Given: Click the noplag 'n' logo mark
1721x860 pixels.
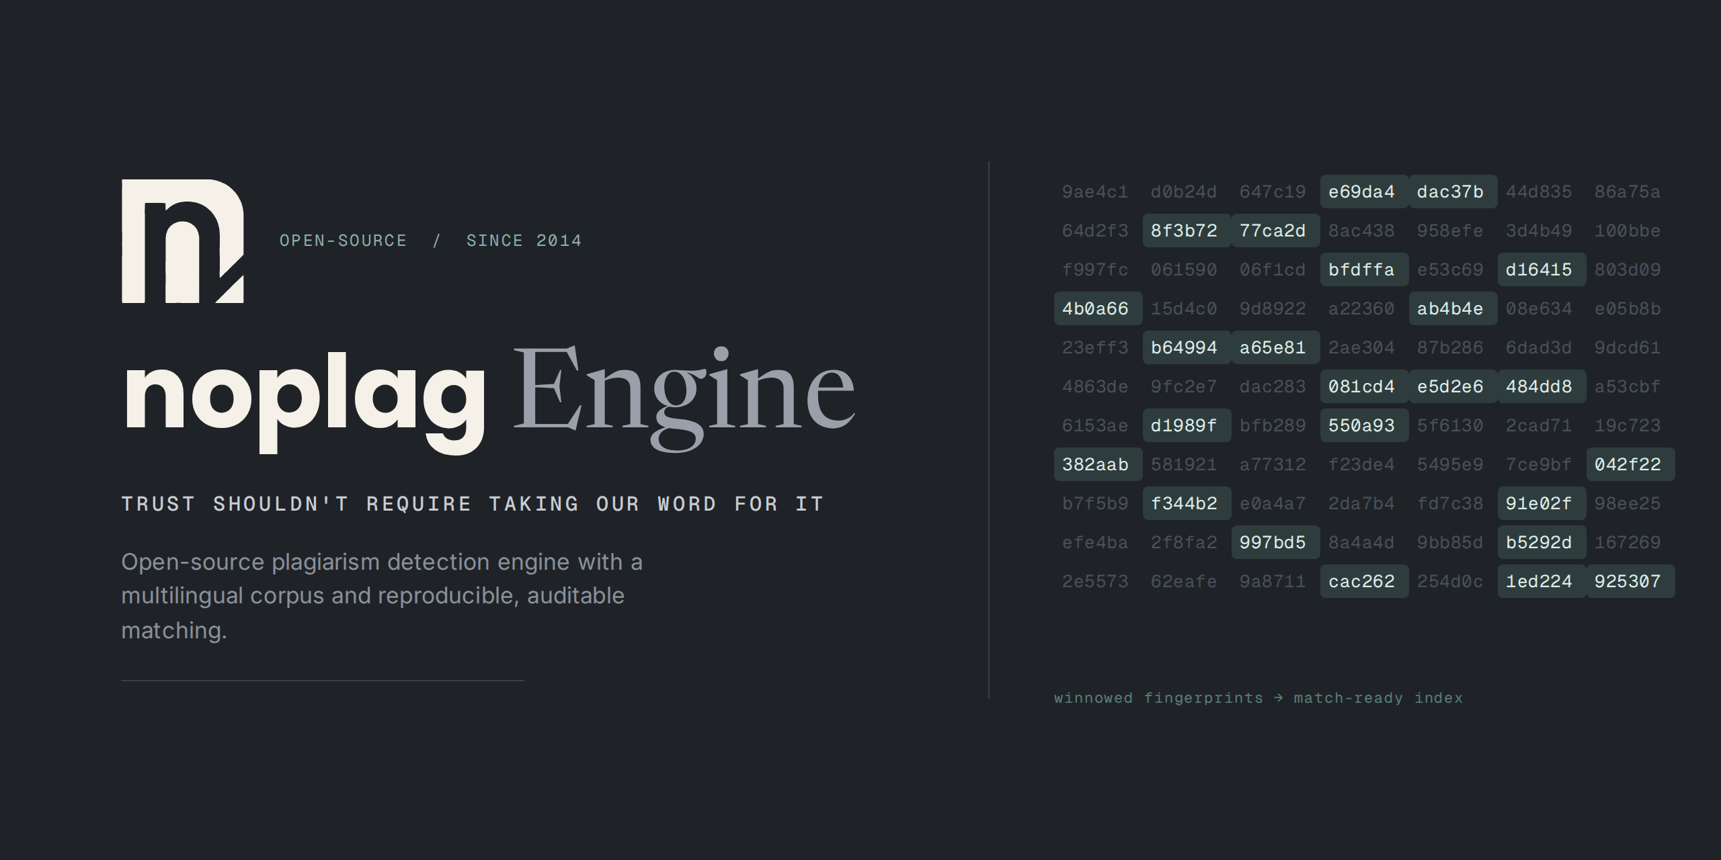Looking at the screenshot, I should pos(182,241).
